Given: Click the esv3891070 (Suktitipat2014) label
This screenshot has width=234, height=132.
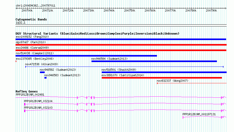Looking at the screenshot, I should 123,75.
